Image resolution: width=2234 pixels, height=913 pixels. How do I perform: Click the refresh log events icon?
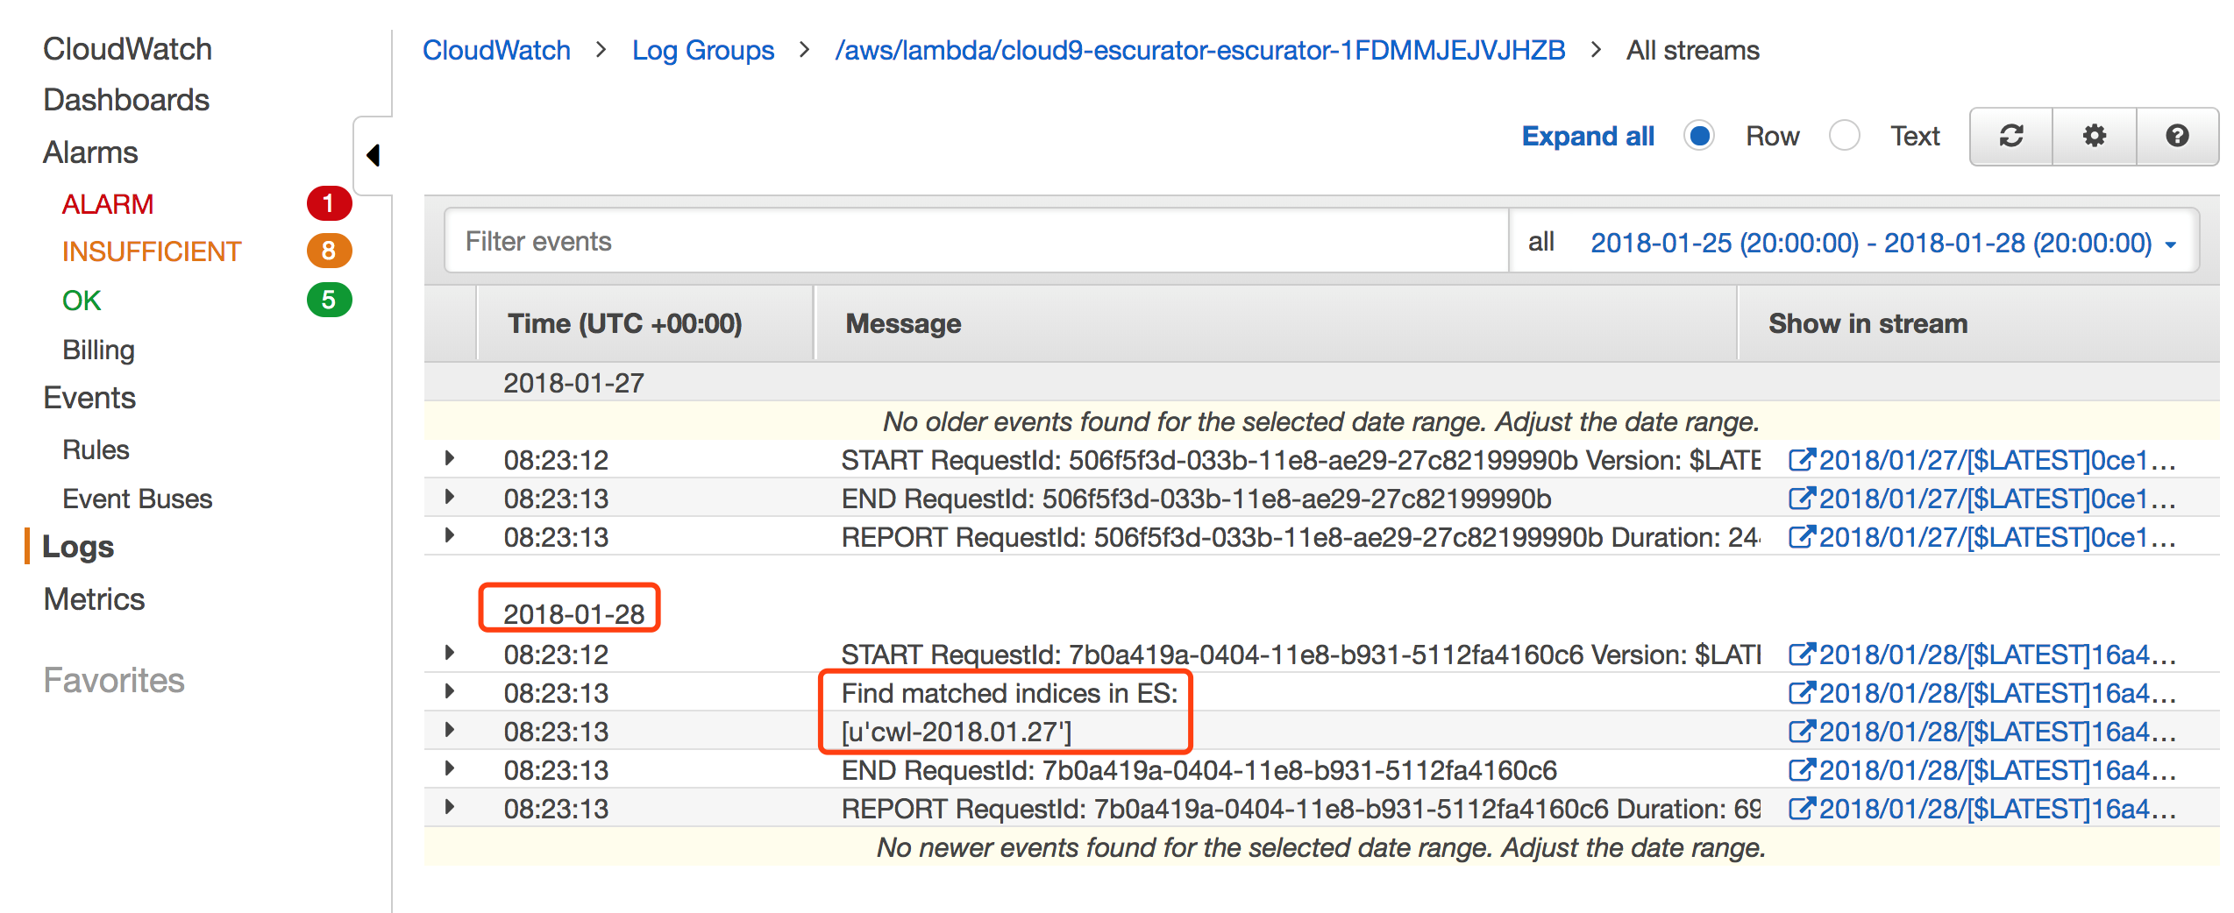pos(2010,136)
